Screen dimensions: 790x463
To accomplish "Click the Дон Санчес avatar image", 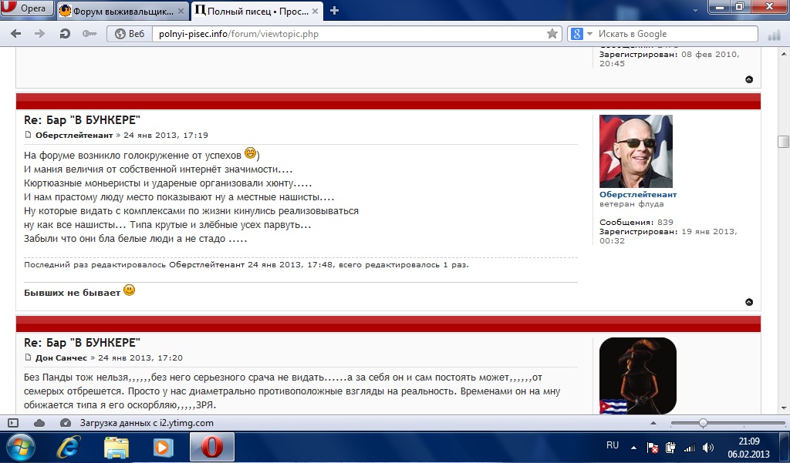I will point(638,376).
